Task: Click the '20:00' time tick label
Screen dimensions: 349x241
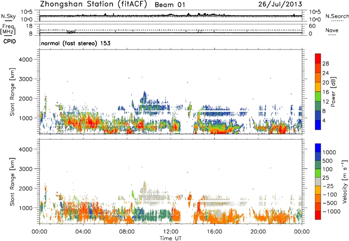Action: click(258, 232)
